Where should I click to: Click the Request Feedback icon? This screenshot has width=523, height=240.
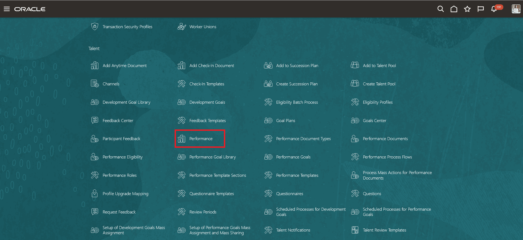95,212
